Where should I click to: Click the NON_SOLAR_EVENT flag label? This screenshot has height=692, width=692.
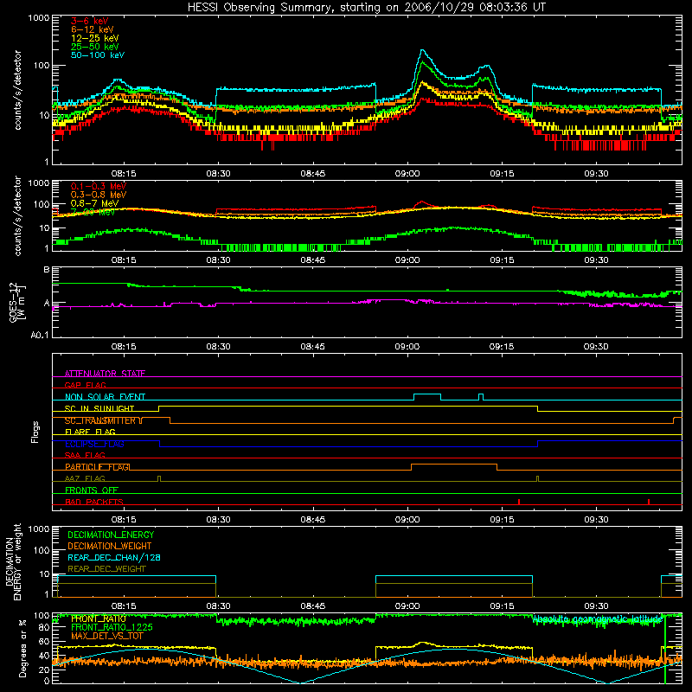pyautogui.click(x=105, y=397)
